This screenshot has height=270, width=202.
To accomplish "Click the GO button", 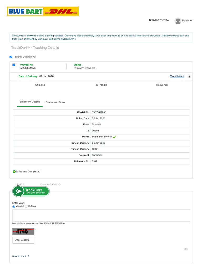I will (x=186, y=249).
